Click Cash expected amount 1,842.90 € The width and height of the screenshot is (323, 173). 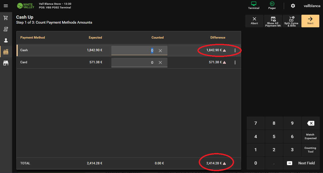[95, 50]
